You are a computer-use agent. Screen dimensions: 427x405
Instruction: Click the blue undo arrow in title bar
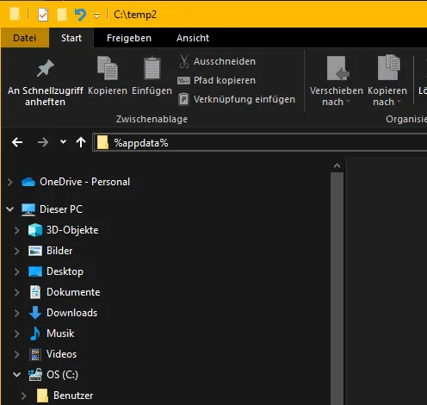(x=80, y=15)
